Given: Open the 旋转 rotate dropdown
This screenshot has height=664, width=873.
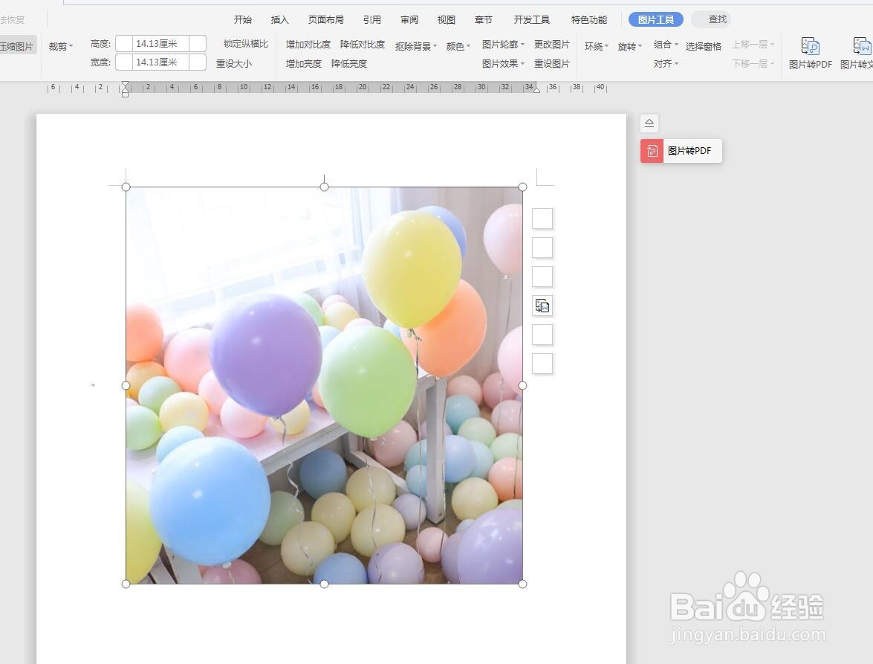Looking at the screenshot, I should [x=630, y=46].
